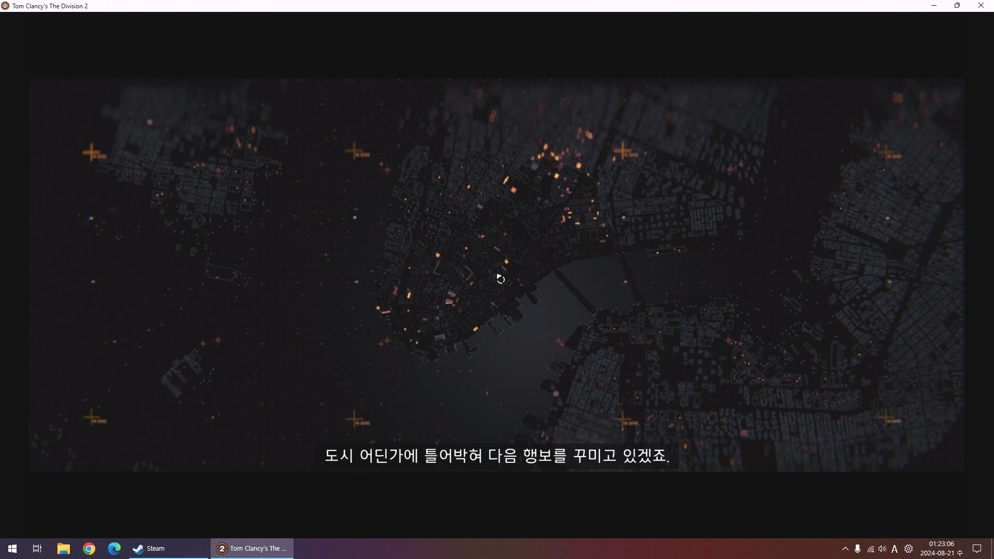Screen dimensions: 994x559
Task: Switch to the Steam taskbar window
Action: (x=168, y=549)
